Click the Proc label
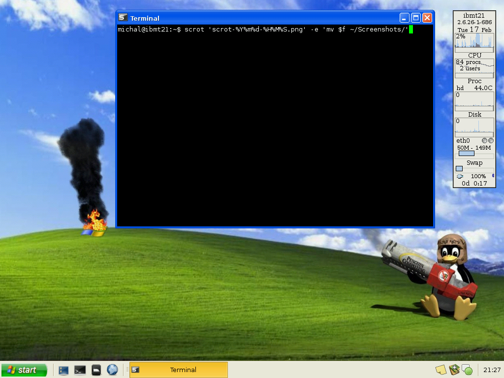Image resolution: width=504 pixels, height=378 pixels. pyautogui.click(x=474, y=81)
